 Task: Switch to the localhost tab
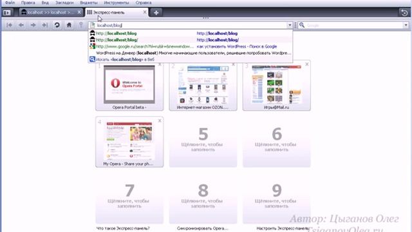tap(50, 12)
